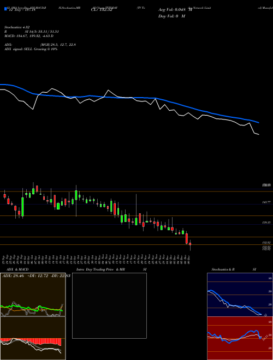The image size is (273, 360).
Task: Click the 'CL: 132.52' close value
Action: 102,10
